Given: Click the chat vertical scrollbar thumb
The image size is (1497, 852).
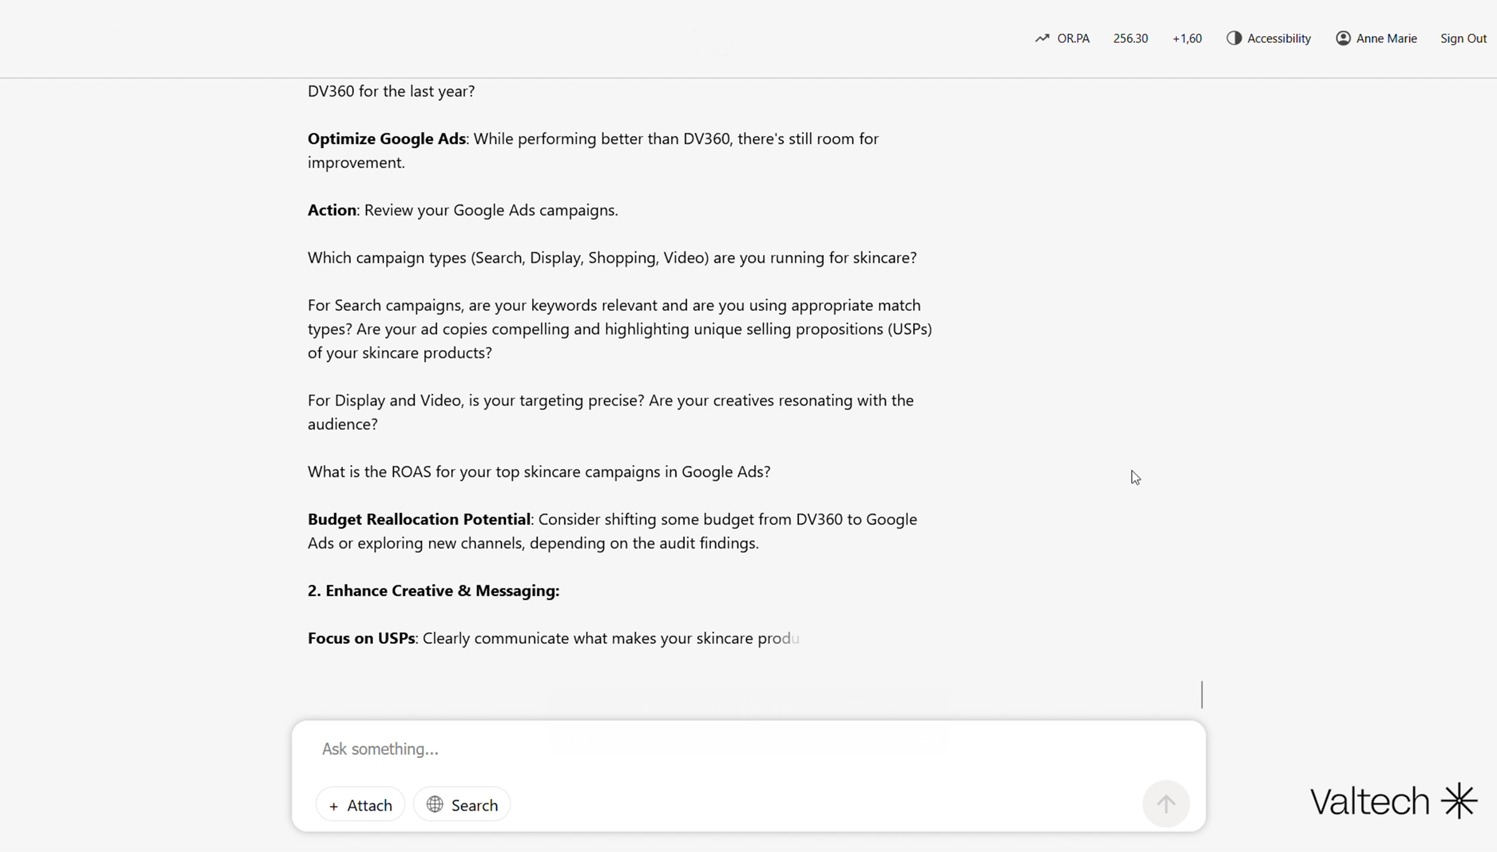Looking at the screenshot, I should coord(1202,694).
